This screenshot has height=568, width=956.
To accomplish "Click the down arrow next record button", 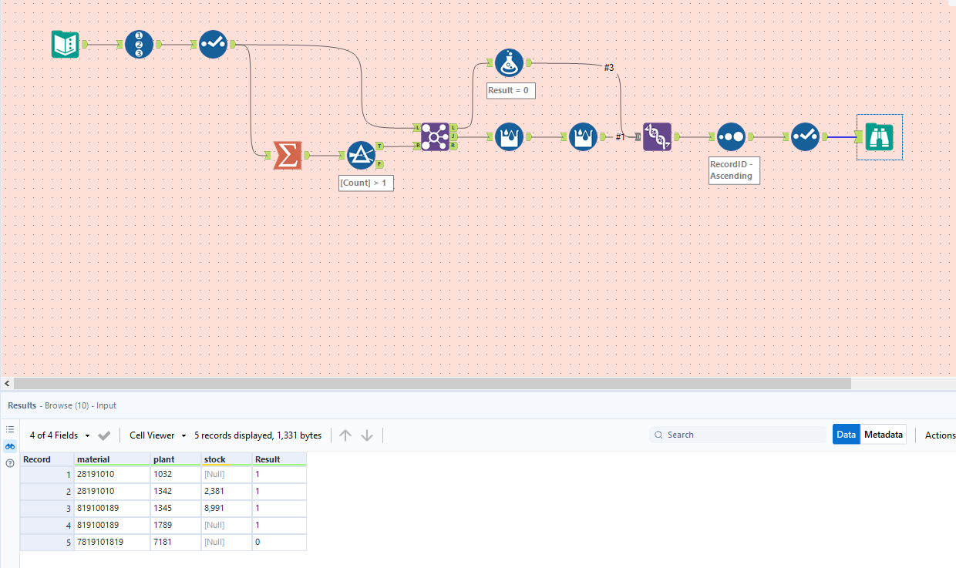I will click(x=367, y=435).
